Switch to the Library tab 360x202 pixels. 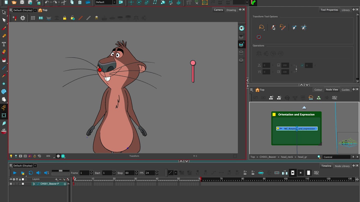(x=345, y=10)
